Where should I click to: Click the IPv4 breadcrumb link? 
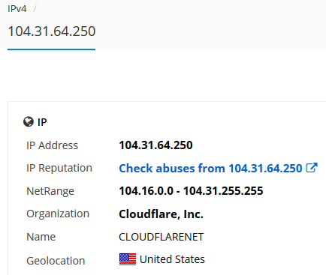17,9
